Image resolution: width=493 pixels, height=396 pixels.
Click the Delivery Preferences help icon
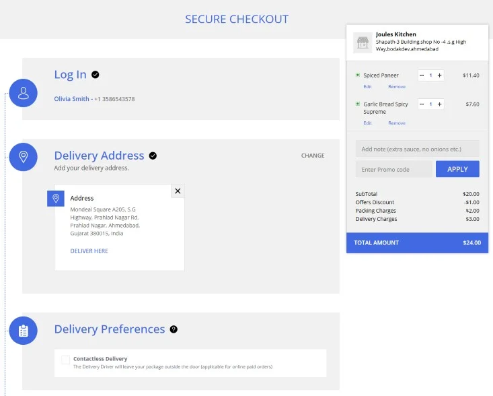coord(174,329)
